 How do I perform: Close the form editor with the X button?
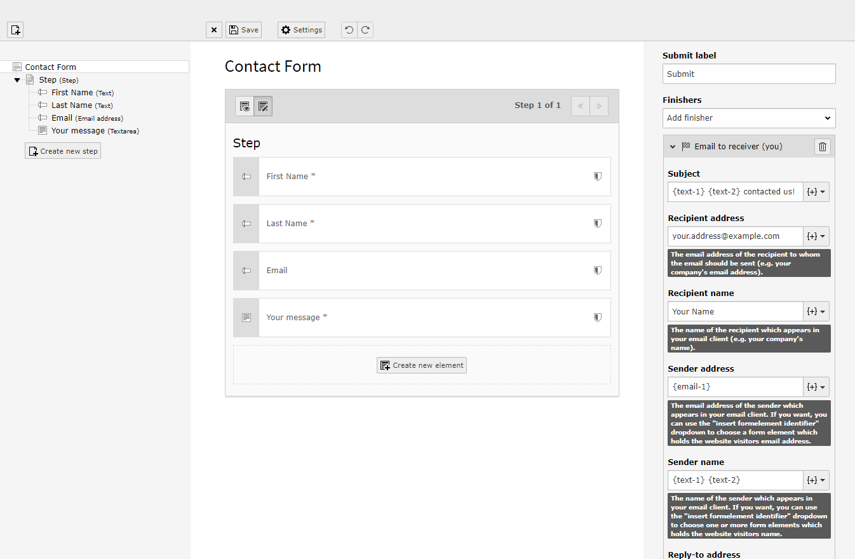click(214, 30)
